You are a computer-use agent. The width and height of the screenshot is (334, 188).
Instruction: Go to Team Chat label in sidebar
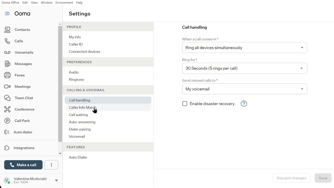coord(24,98)
